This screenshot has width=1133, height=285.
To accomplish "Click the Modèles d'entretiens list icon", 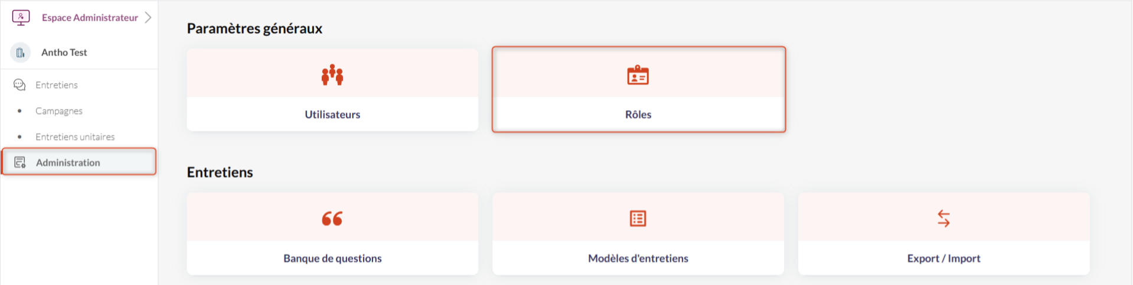I will click(638, 218).
